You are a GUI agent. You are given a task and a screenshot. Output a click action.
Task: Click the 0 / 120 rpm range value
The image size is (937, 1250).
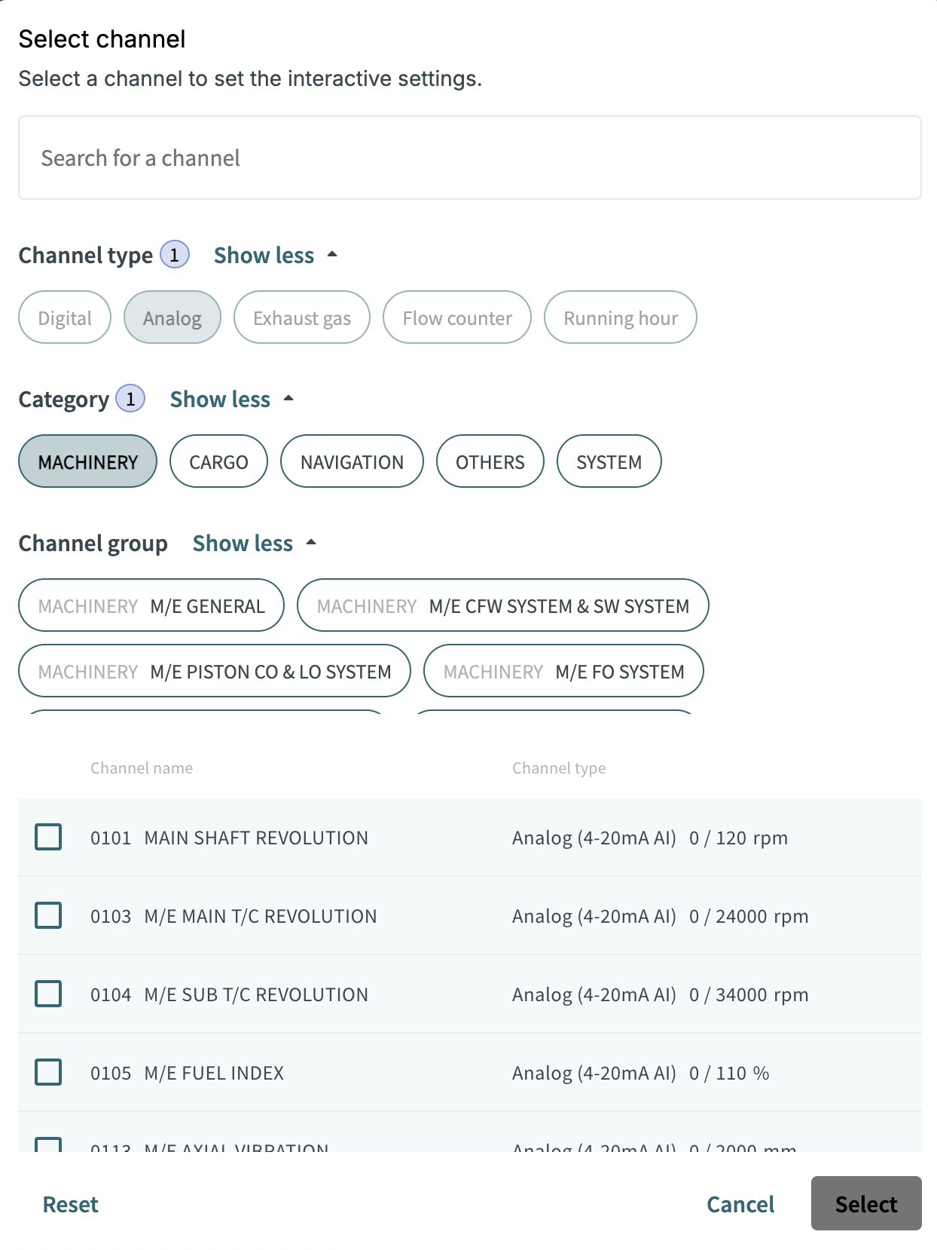738,838
